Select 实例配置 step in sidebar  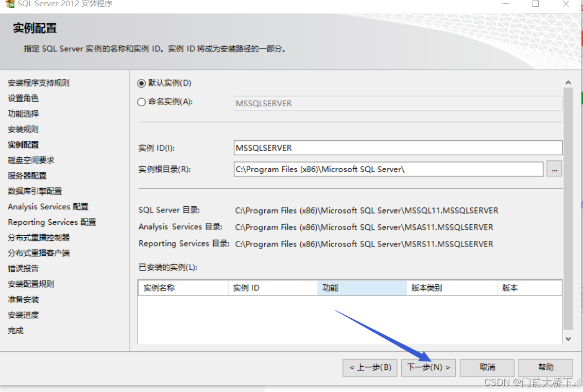tap(23, 145)
